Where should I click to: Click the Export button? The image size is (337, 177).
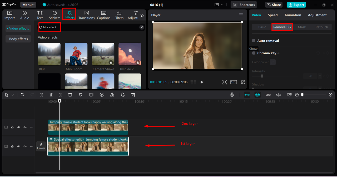point(296,5)
